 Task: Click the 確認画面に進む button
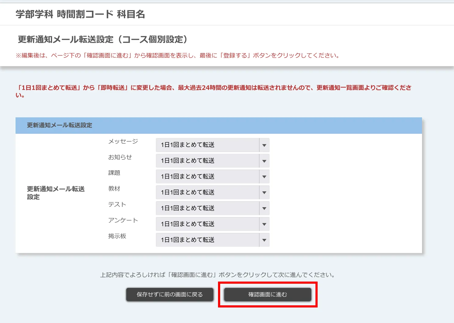click(268, 294)
